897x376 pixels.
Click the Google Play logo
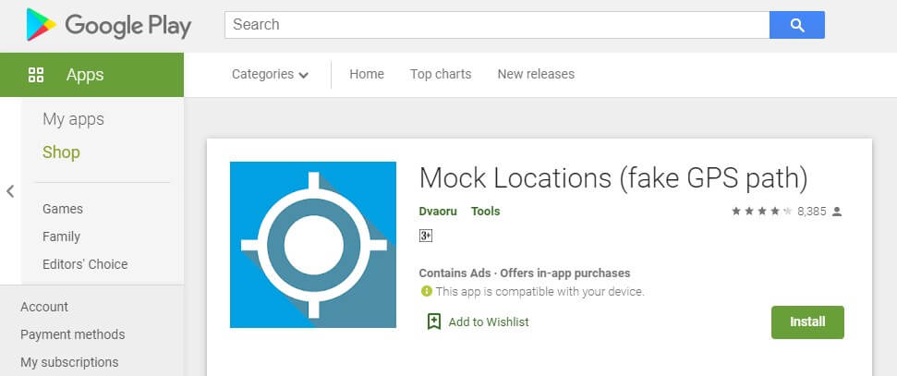pos(109,25)
